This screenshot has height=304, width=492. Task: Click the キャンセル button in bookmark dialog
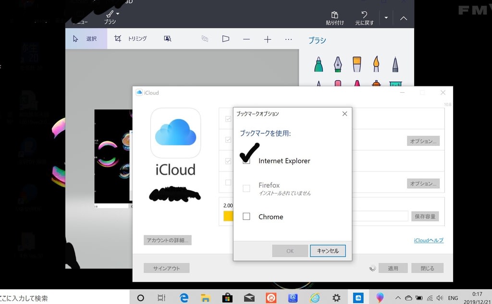click(x=328, y=251)
